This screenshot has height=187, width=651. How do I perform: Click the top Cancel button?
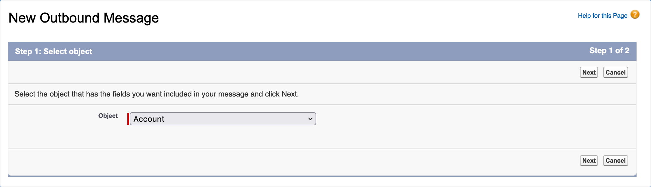tap(615, 72)
